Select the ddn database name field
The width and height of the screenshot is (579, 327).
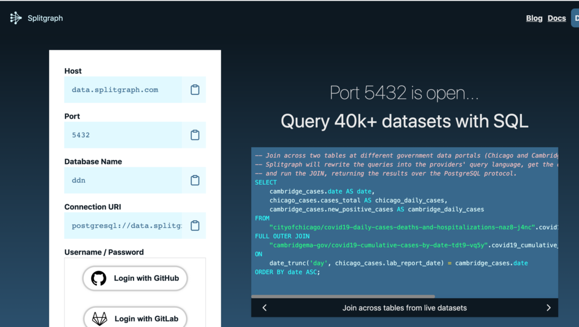pos(123,180)
